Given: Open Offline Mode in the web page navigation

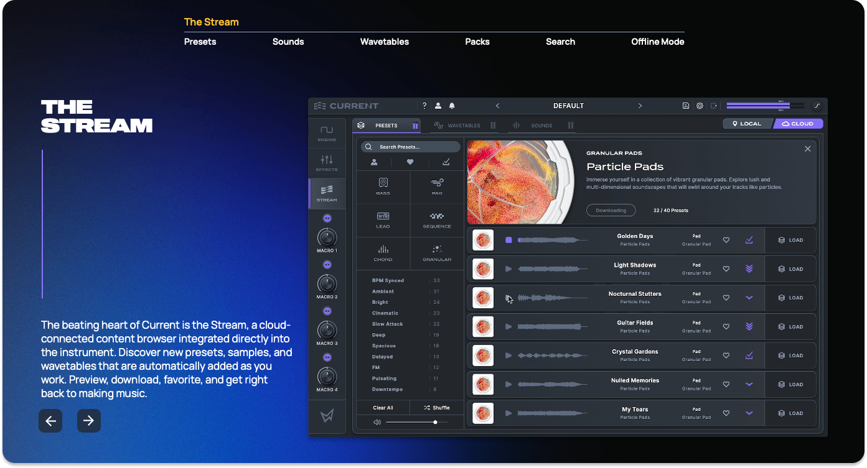Looking at the screenshot, I should (658, 42).
